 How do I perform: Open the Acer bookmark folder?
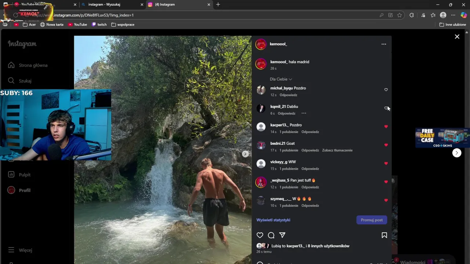pos(29,25)
